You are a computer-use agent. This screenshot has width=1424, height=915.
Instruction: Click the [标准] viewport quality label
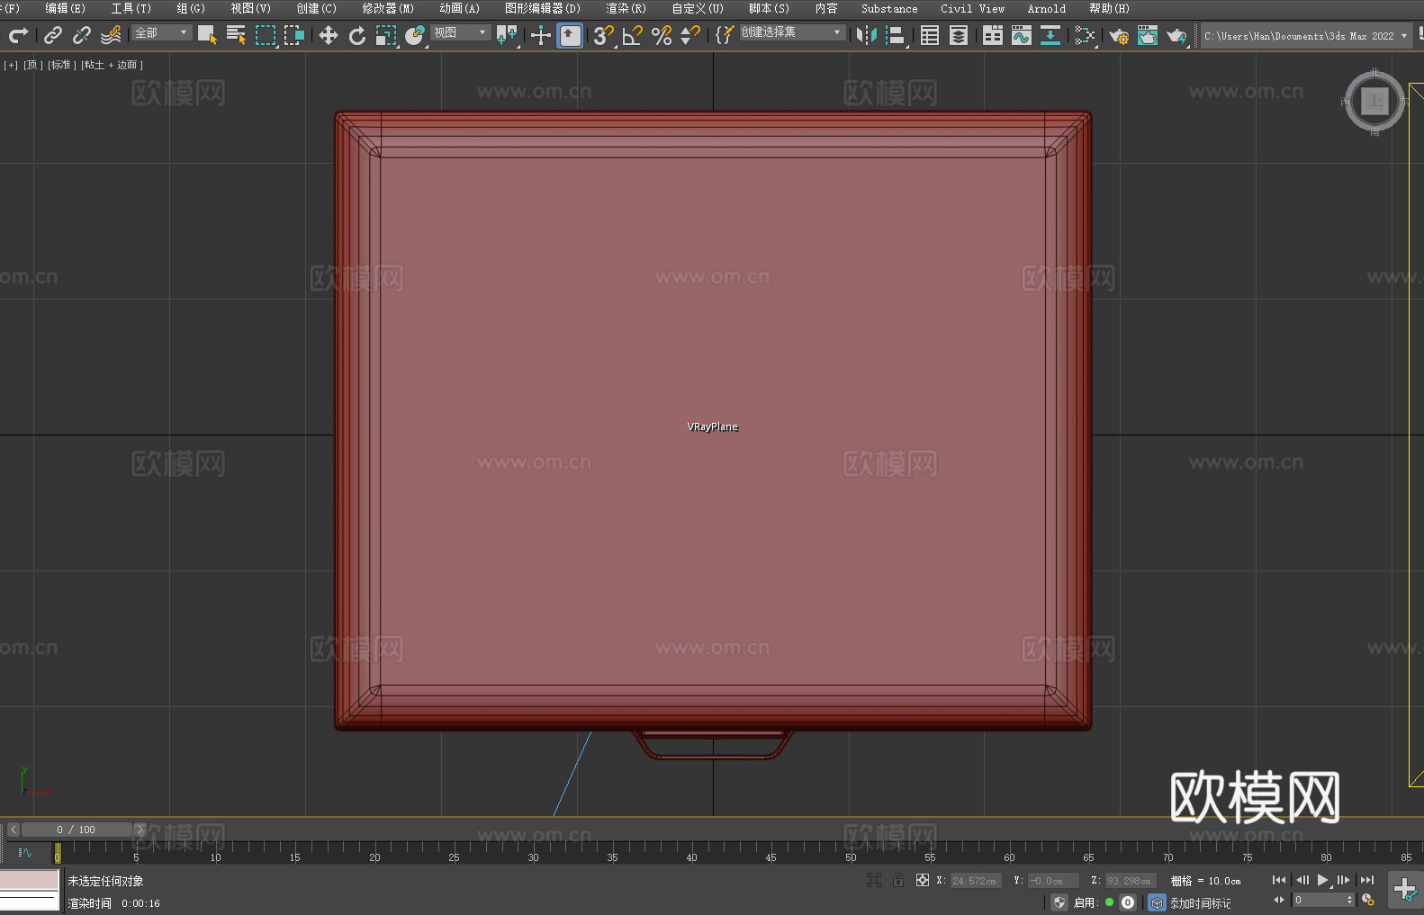pos(62,65)
